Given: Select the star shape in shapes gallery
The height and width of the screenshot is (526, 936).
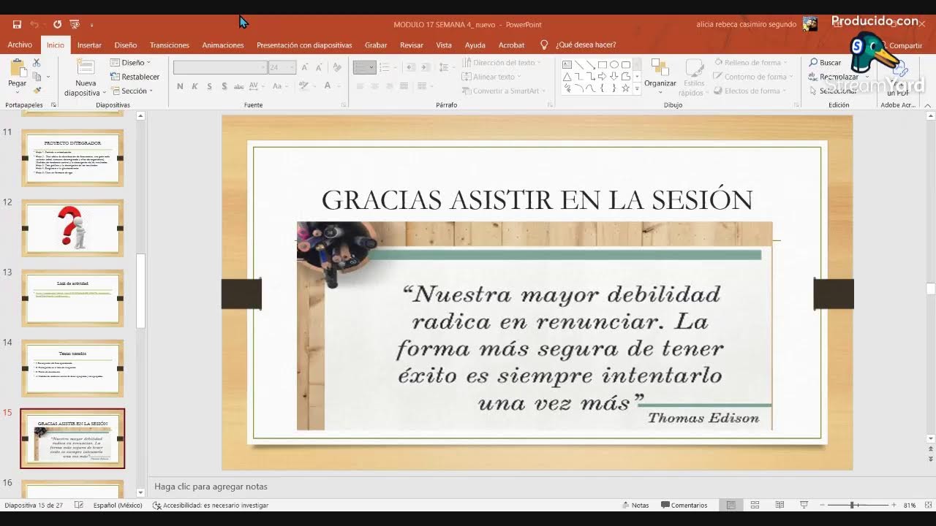Looking at the screenshot, I should click(x=625, y=88).
